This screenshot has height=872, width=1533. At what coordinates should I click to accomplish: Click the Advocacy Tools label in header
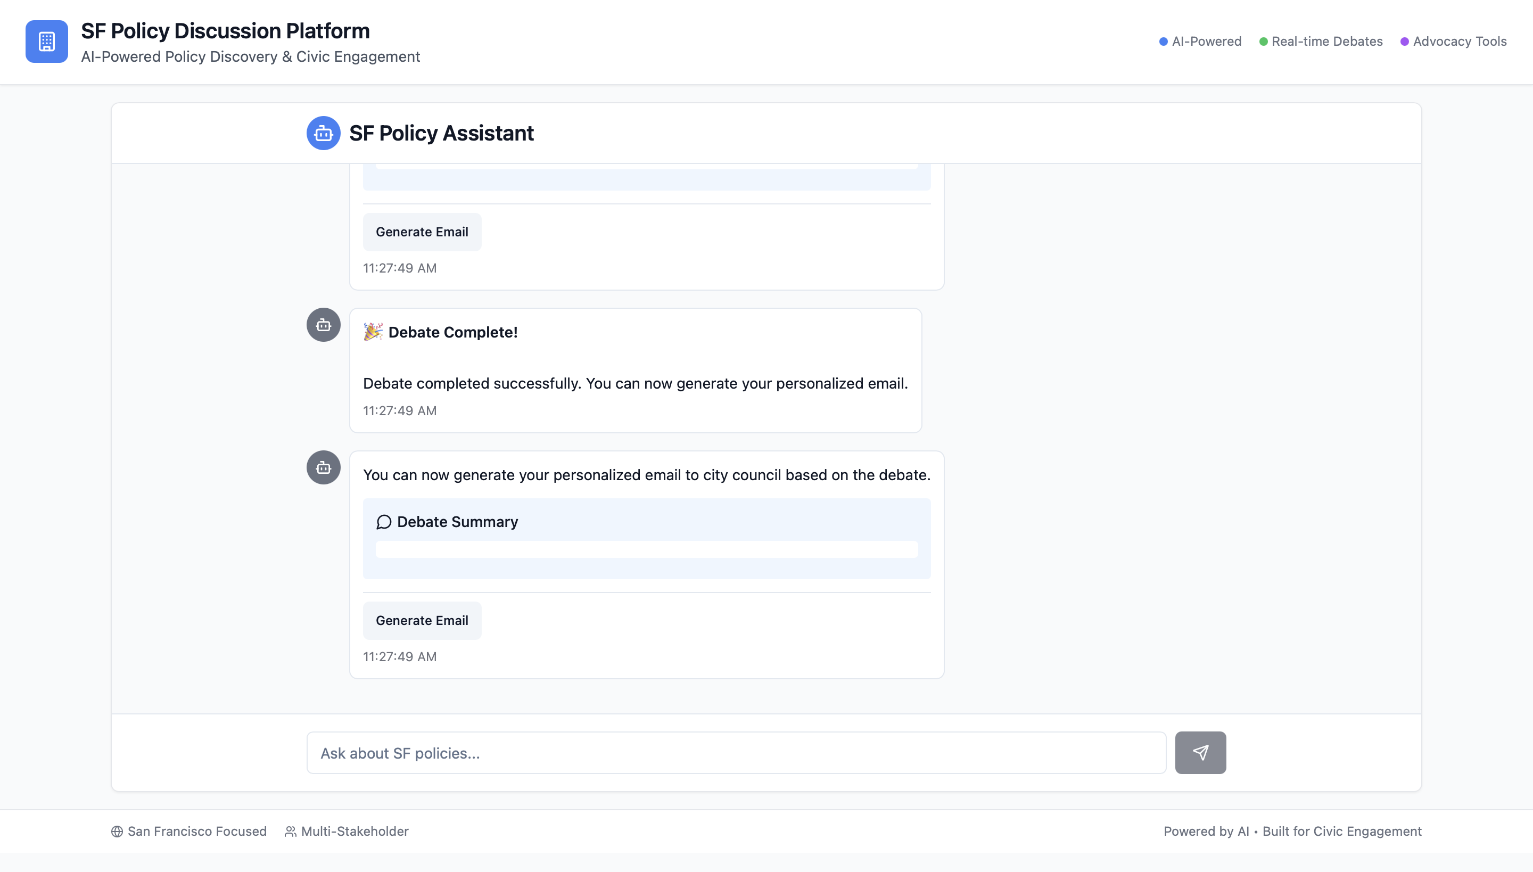[x=1460, y=42]
